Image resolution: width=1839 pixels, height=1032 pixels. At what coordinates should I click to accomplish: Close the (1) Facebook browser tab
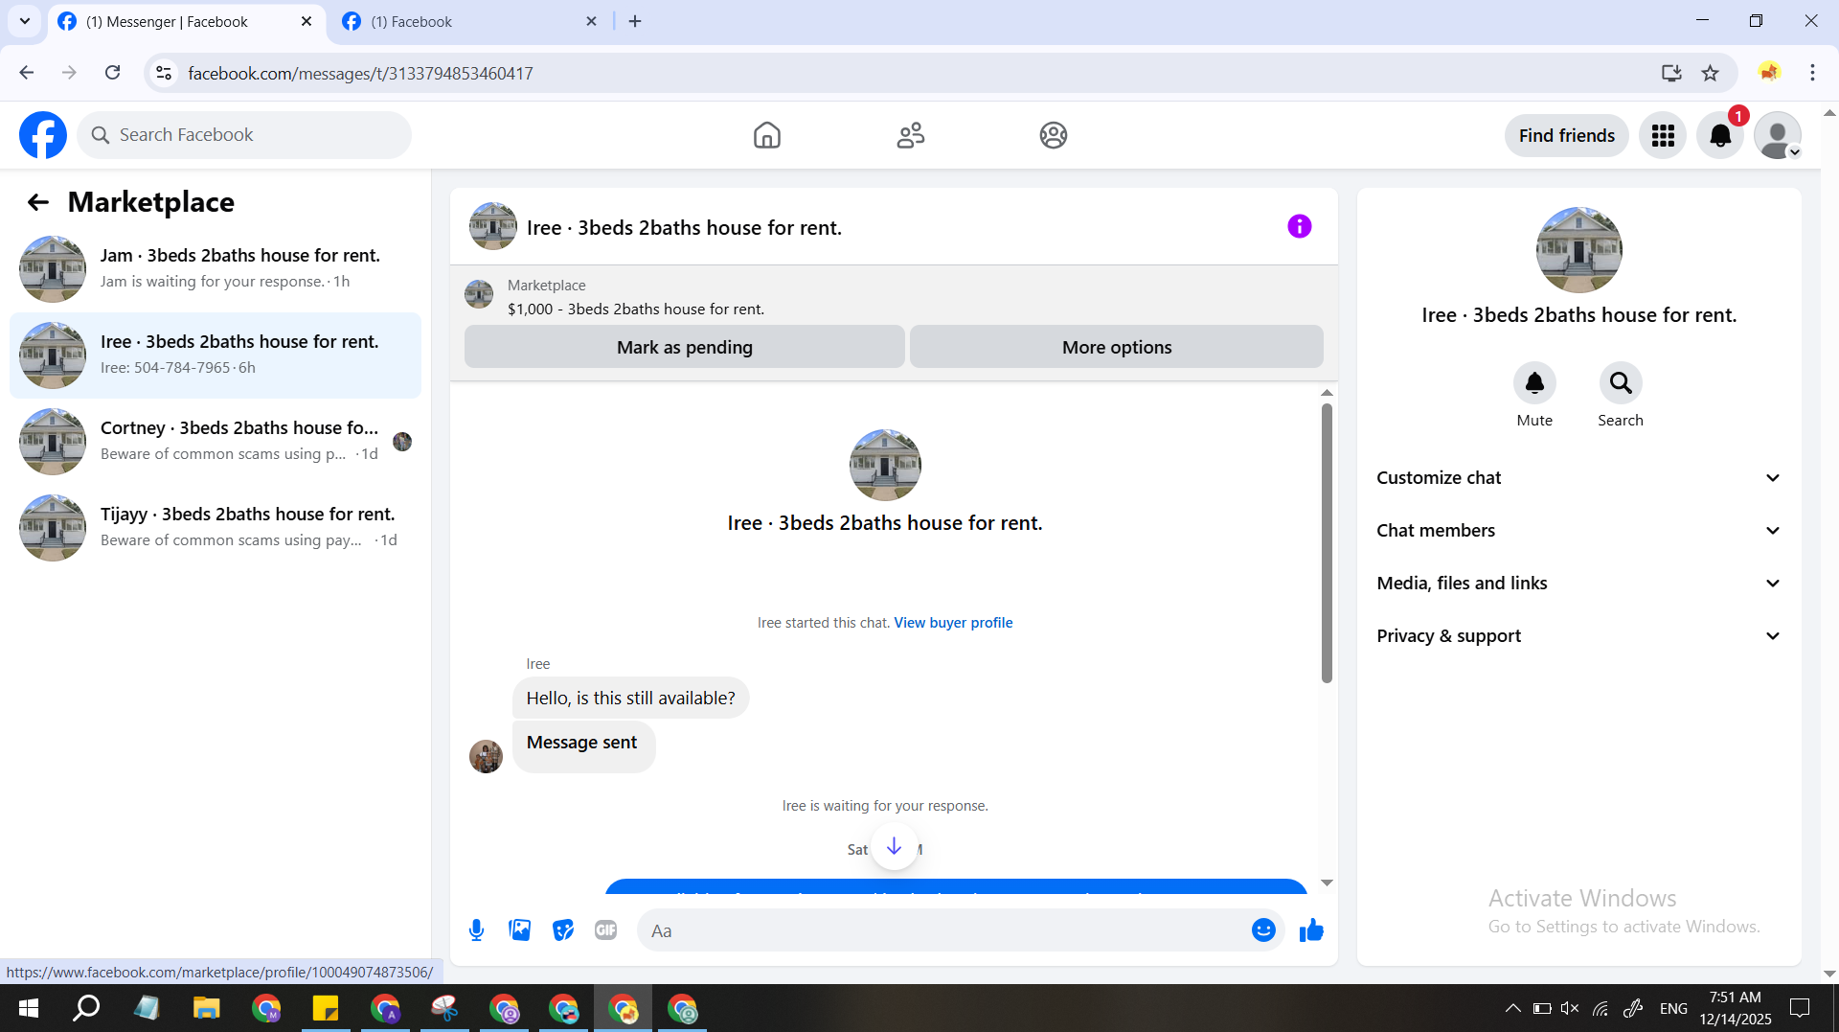[591, 21]
